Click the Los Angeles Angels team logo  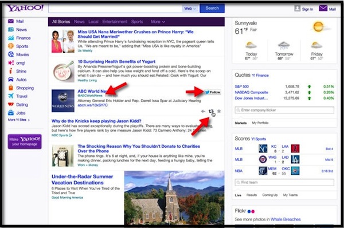click(295, 148)
